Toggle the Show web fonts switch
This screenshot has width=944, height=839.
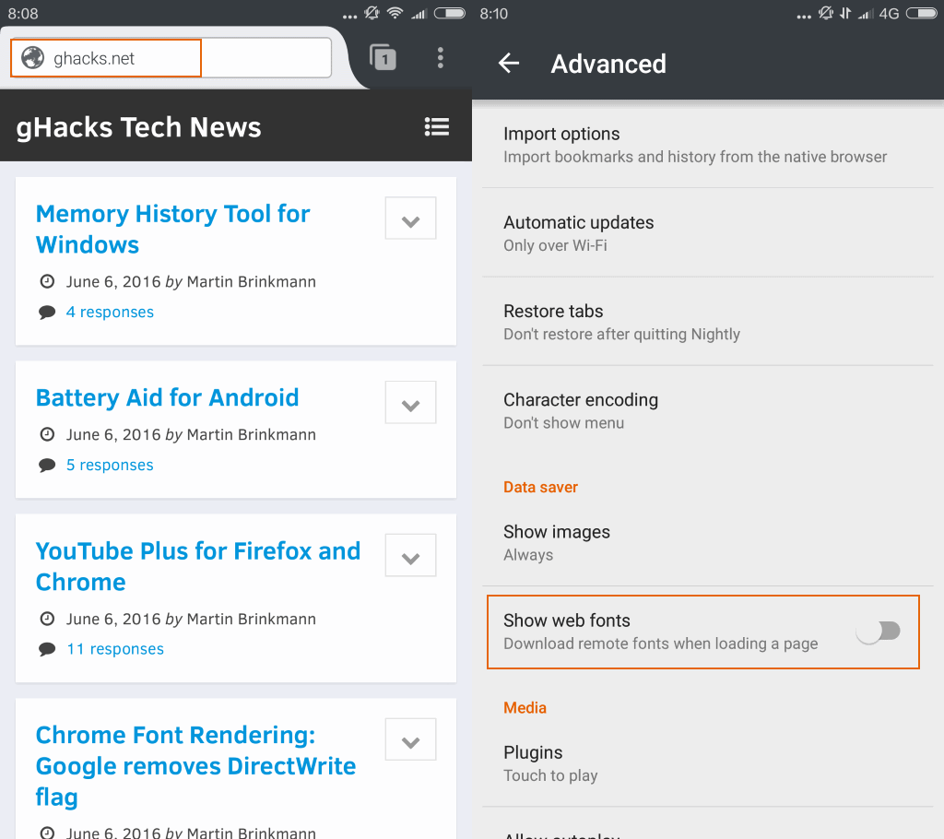point(879,632)
